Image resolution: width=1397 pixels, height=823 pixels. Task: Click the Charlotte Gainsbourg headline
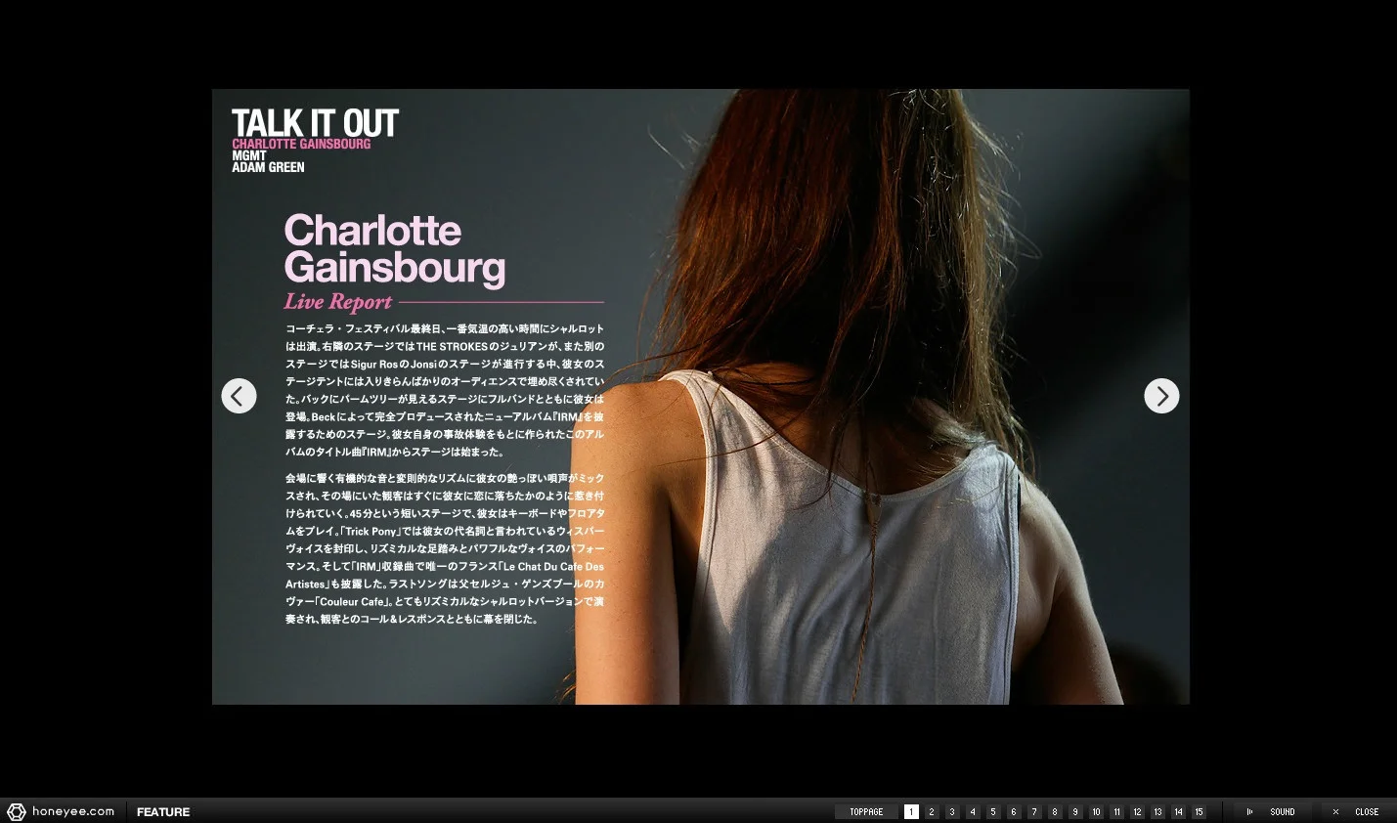(395, 249)
